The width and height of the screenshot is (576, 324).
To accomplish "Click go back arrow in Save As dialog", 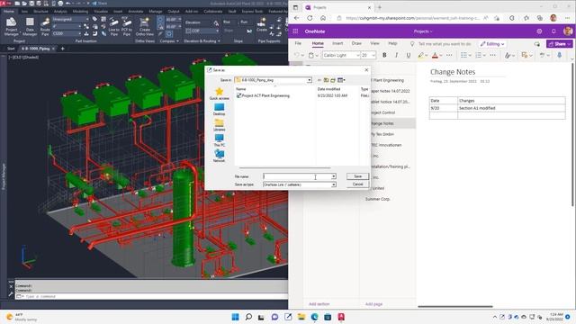I will pos(319,80).
